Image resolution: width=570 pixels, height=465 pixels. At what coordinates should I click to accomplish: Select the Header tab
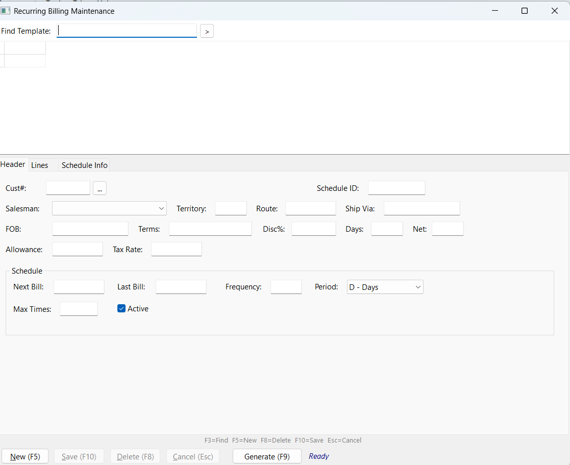[x=13, y=164]
